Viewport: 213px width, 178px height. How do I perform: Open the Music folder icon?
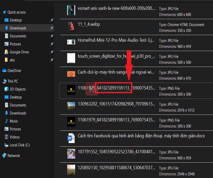click(x=7, y=121)
